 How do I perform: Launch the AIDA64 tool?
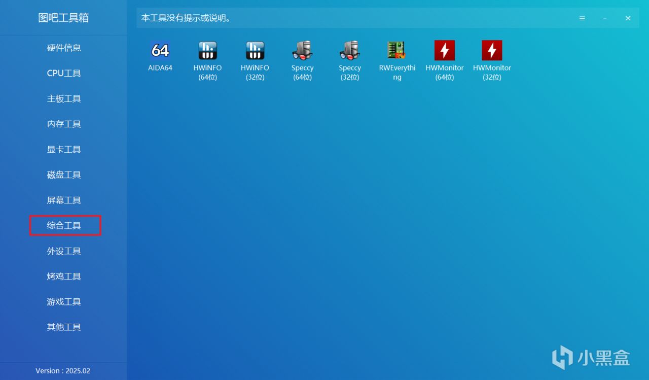click(160, 51)
